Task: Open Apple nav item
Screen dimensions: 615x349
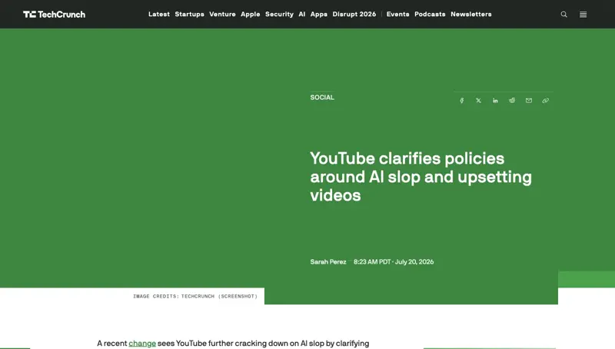Action: coord(251,14)
